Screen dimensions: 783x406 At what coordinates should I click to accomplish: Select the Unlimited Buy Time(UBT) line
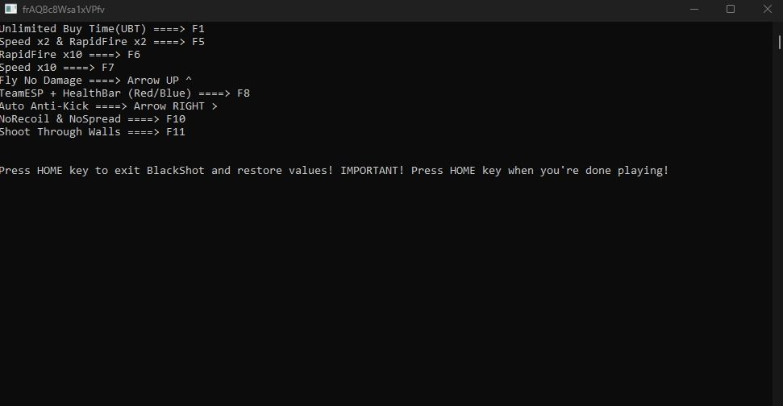tap(102, 29)
